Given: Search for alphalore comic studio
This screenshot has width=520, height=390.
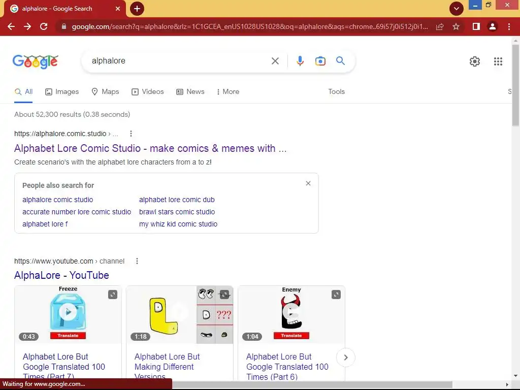Looking at the screenshot, I should [x=58, y=200].
